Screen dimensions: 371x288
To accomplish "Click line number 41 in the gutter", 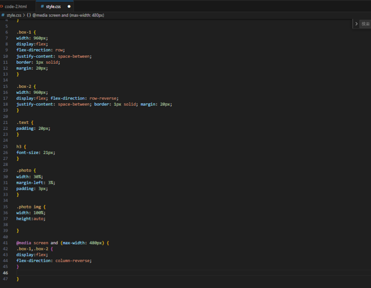I will (5, 243).
